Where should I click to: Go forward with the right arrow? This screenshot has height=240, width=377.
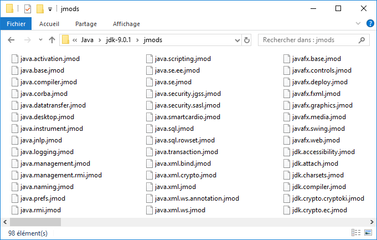point(28,40)
